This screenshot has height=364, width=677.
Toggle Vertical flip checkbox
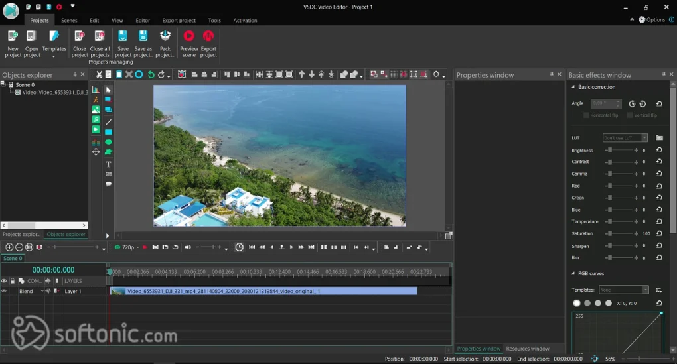coord(630,115)
